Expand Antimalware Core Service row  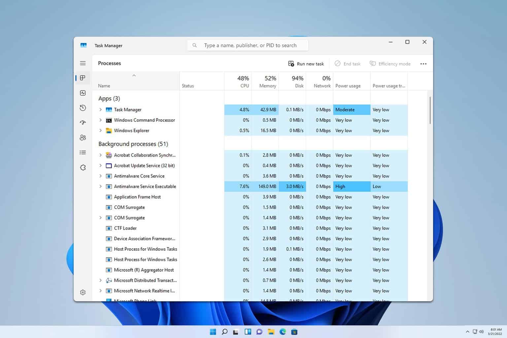coord(100,176)
